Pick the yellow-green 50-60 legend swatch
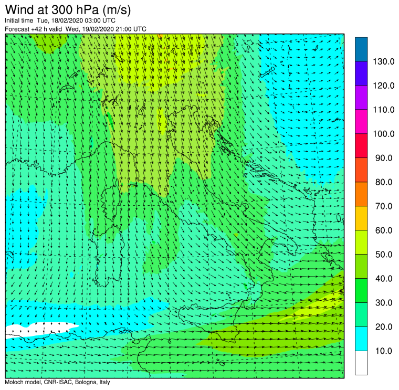Image resolution: width=399 pixels, height=390 pixels. 361,243
